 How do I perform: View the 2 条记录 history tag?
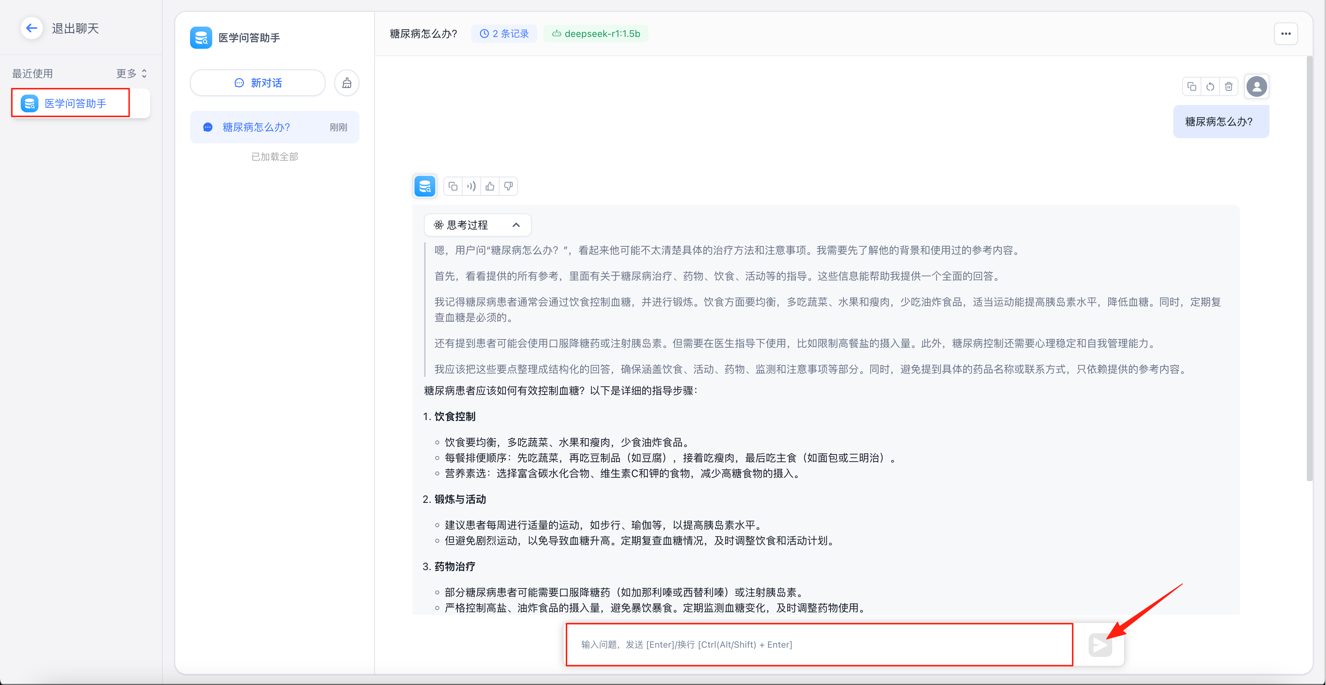[x=504, y=34]
